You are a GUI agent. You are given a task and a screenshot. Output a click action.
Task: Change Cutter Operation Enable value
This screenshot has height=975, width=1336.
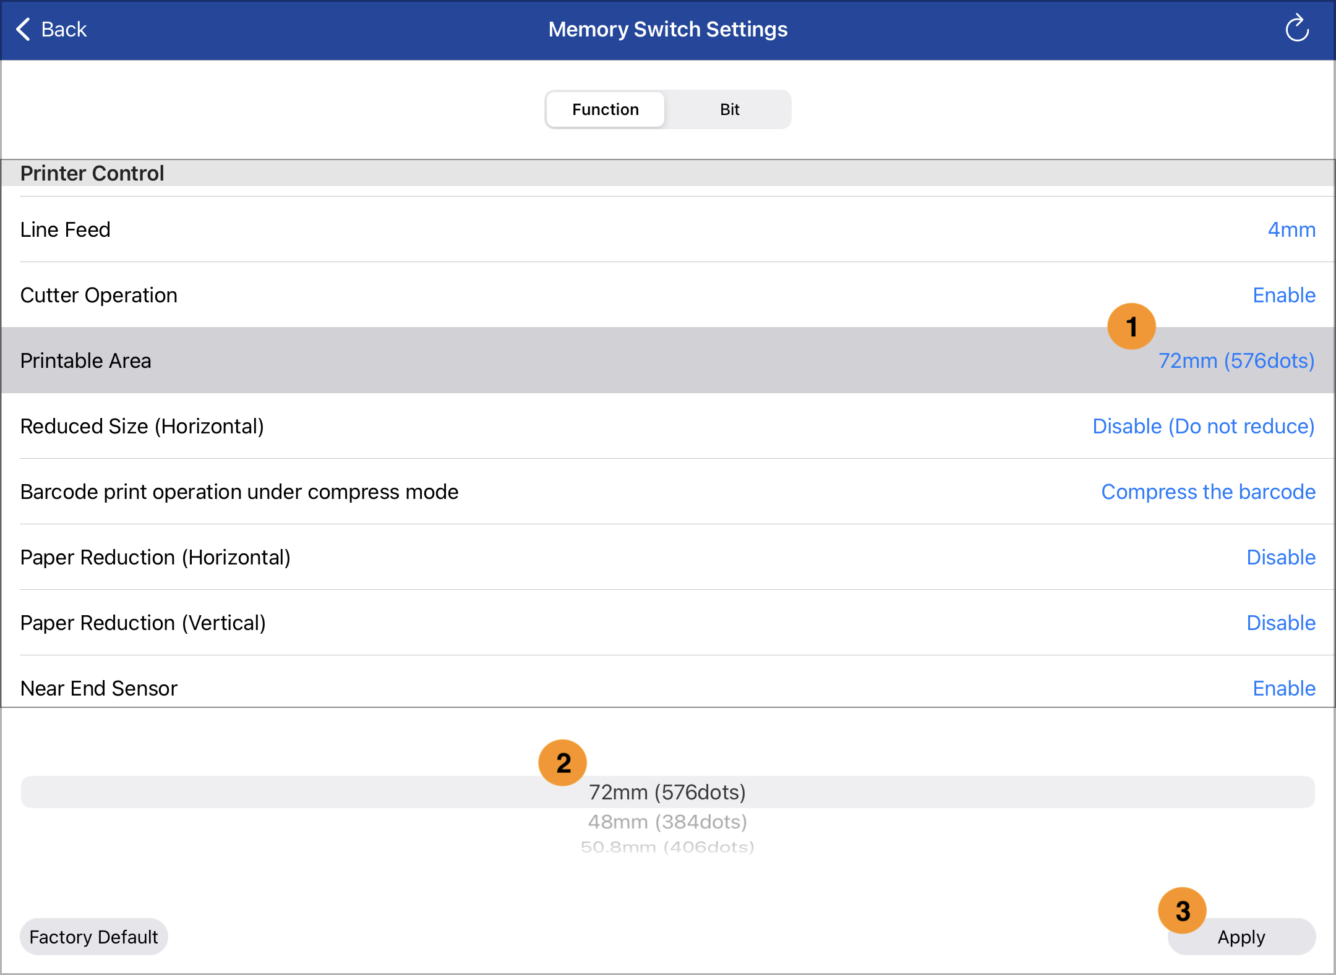[x=1284, y=295]
